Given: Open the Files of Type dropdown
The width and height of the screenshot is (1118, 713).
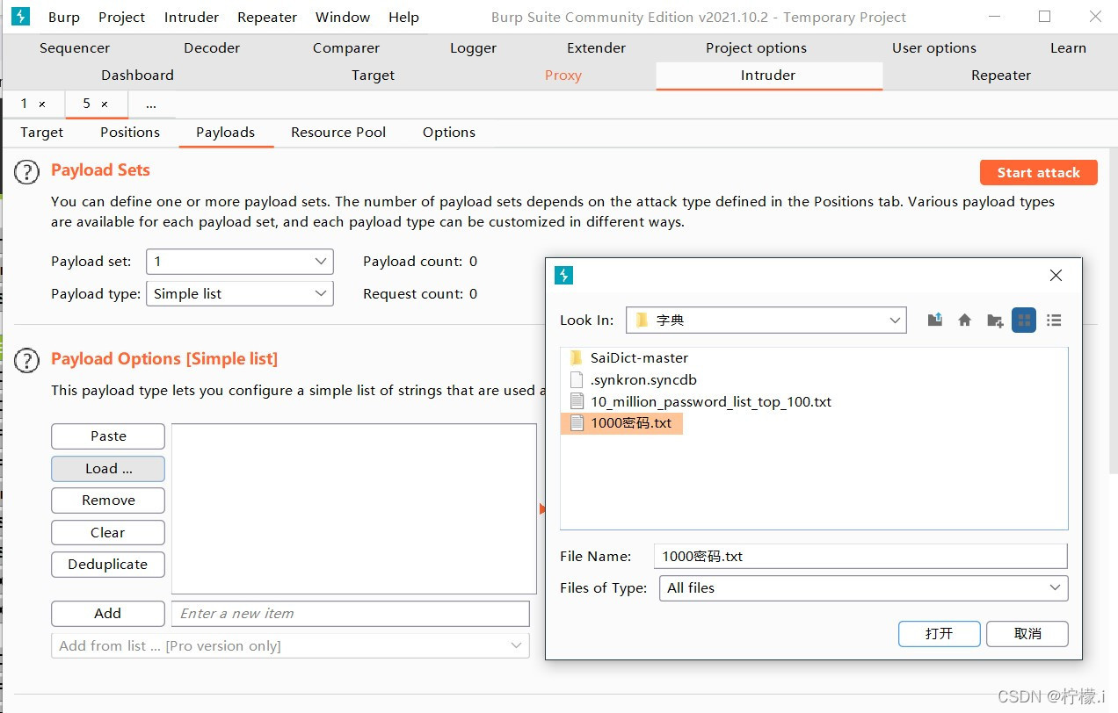Looking at the screenshot, I should click(863, 588).
